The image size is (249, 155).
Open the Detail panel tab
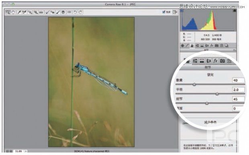pos(192,45)
